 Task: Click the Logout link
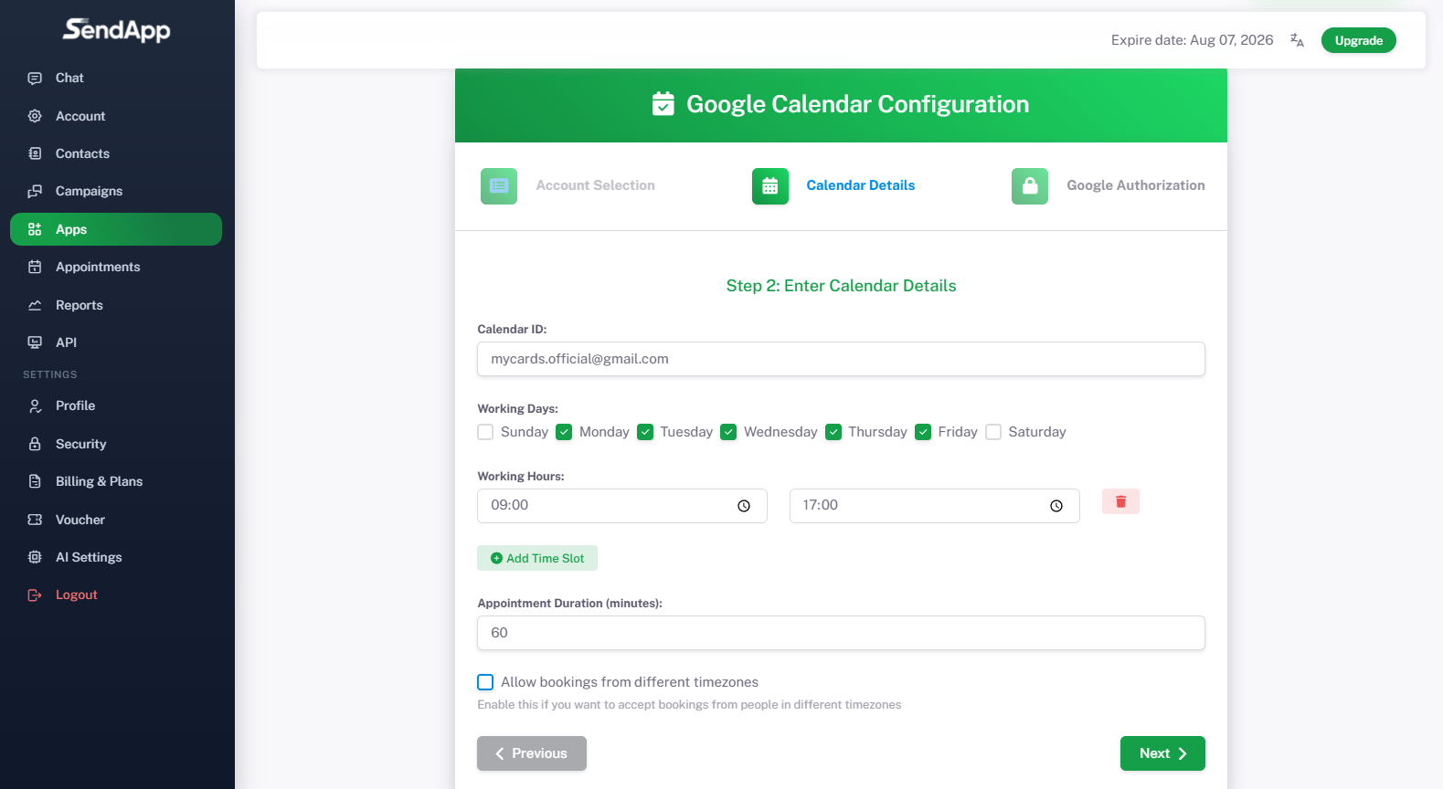pyautogui.click(x=77, y=594)
